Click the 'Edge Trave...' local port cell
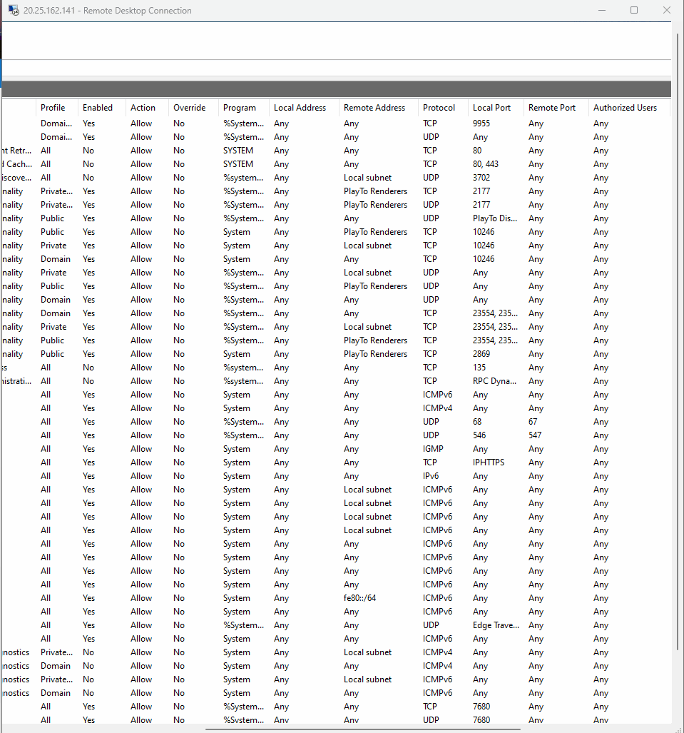This screenshot has height=733, width=684. tap(496, 625)
